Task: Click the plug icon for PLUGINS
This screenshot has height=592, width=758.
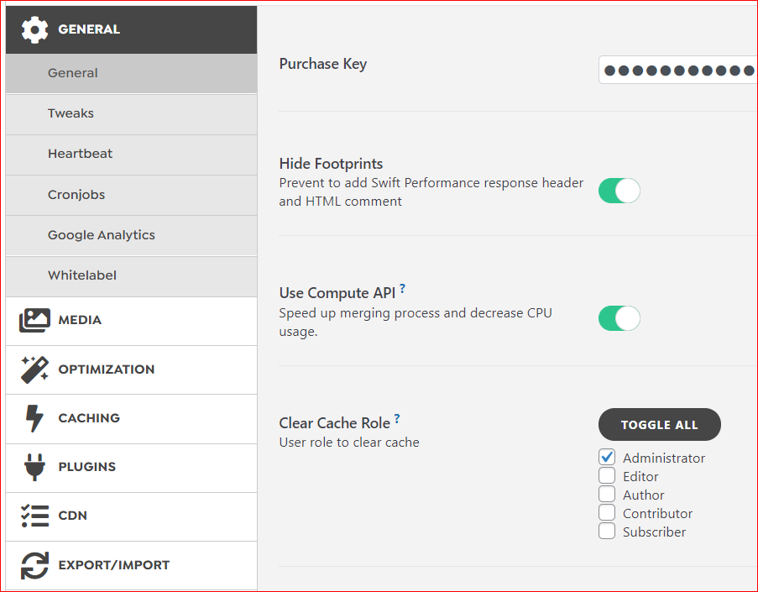Action: [34, 468]
